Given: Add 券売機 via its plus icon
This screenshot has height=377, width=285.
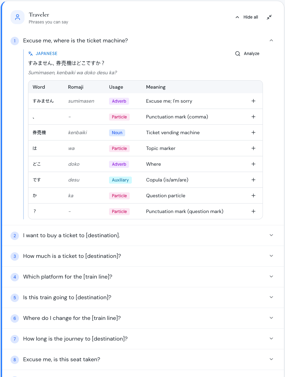Looking at the screenshot, I should (253, 132).
